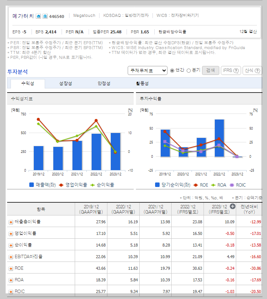The height and width of the screenshot is (299, 267).
Task: Expand the ROA row
Action: tap(11, 280)
